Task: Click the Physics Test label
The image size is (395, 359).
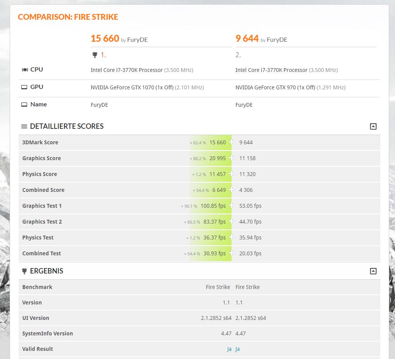Action: tap(38, 238)
